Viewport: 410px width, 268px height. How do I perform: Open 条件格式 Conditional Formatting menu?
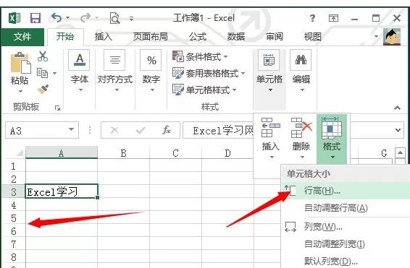click(200, 56)
